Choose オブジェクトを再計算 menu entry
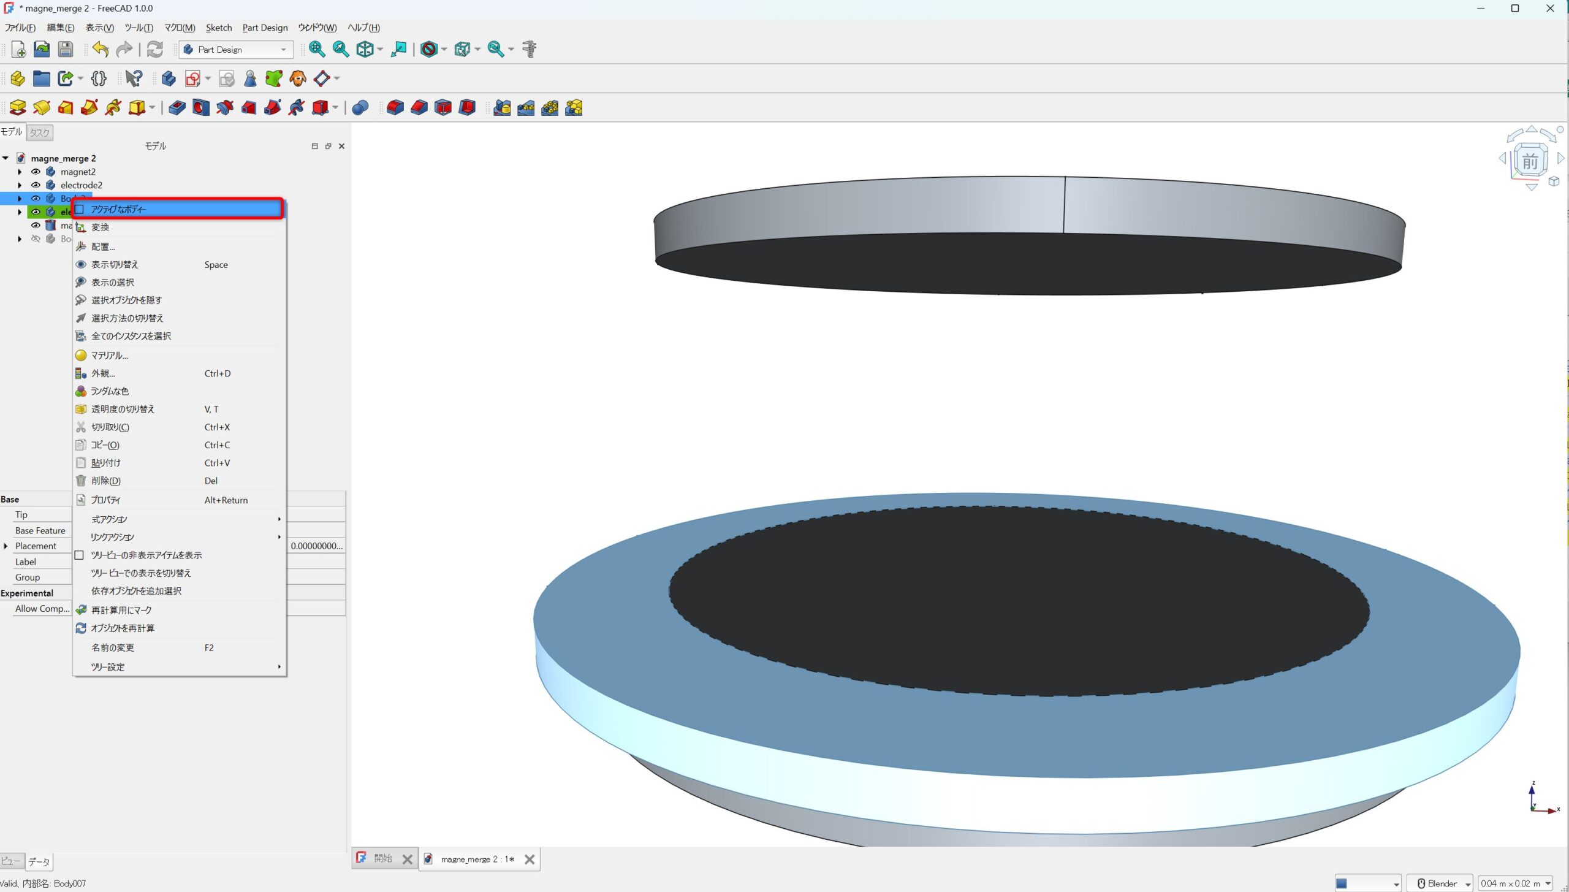 179,628
